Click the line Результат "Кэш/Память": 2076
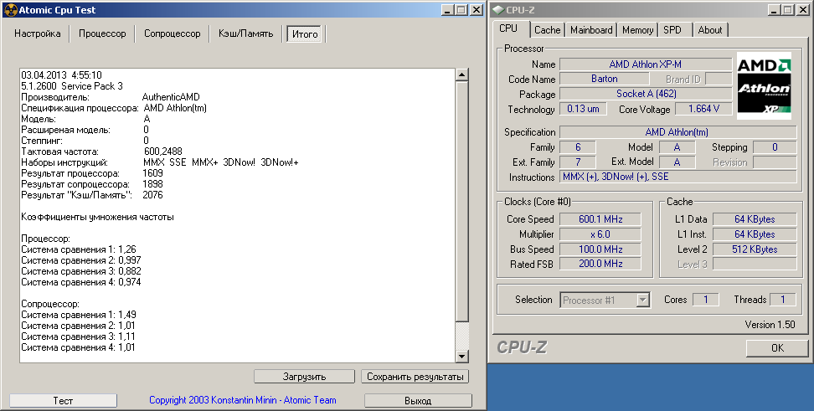The image size is (814, 411). (92, 195)
